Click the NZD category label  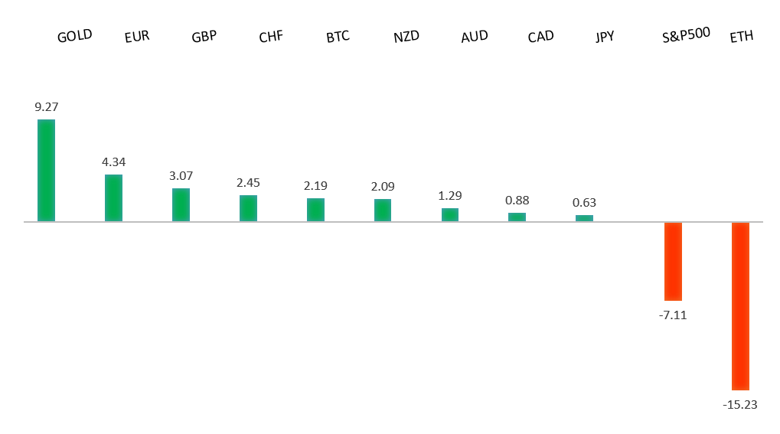[x=406, y=37]
